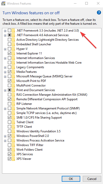Click the Cancel button

pyautogui.click(x=92, y=179)
